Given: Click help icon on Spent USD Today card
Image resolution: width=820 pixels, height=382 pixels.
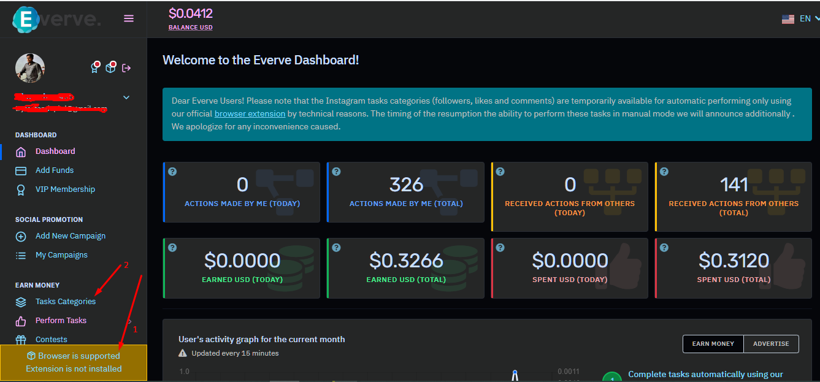Looking at the screenshot, I should tap(500, 248).
